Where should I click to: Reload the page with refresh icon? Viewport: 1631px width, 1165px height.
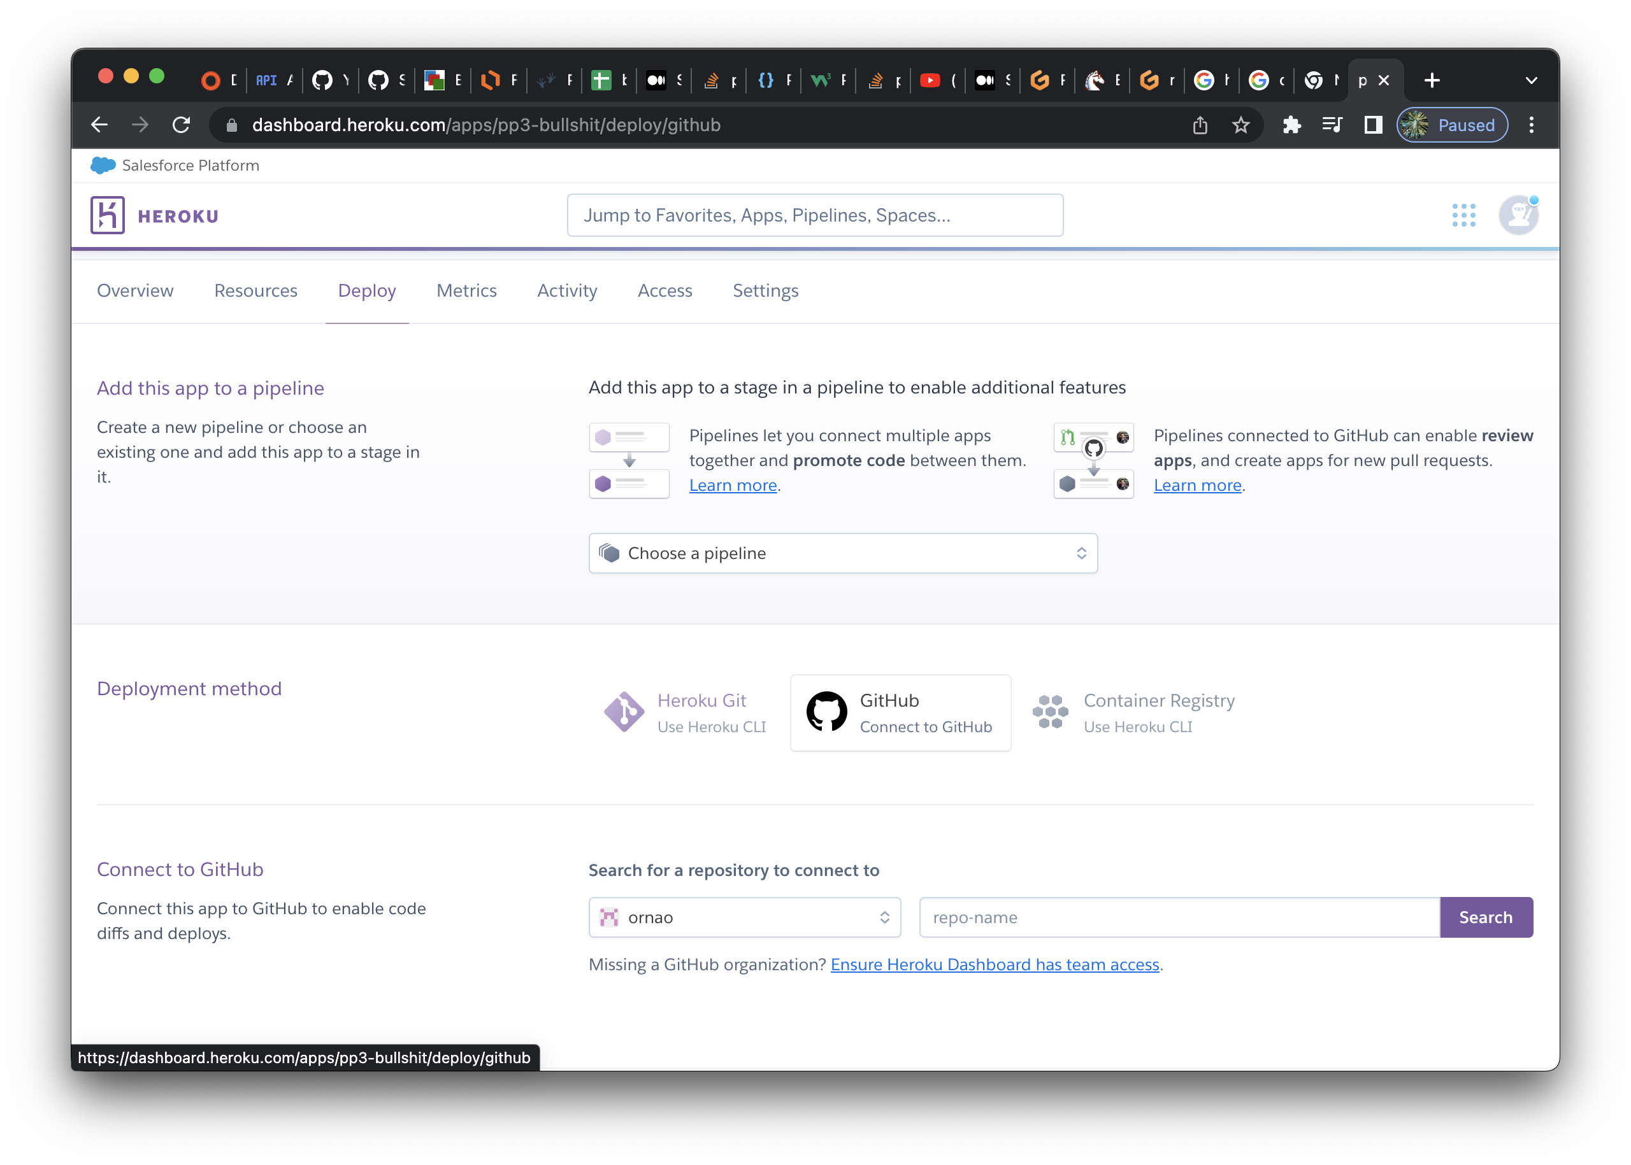point(181,125)
